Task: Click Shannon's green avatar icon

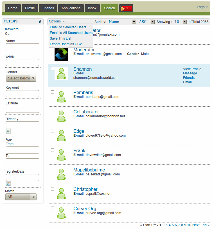Action: 61,74
